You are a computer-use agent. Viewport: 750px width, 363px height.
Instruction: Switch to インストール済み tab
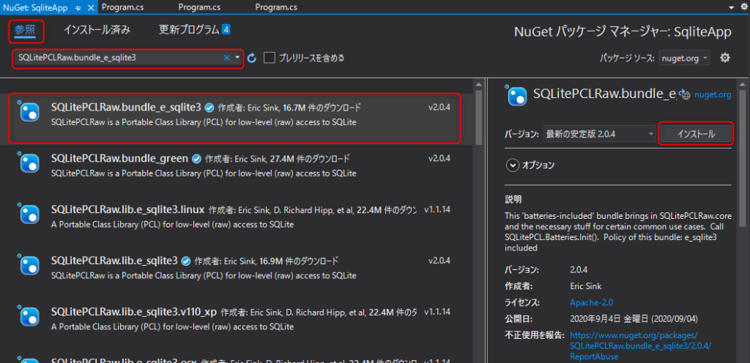click(x=97, y=30)
